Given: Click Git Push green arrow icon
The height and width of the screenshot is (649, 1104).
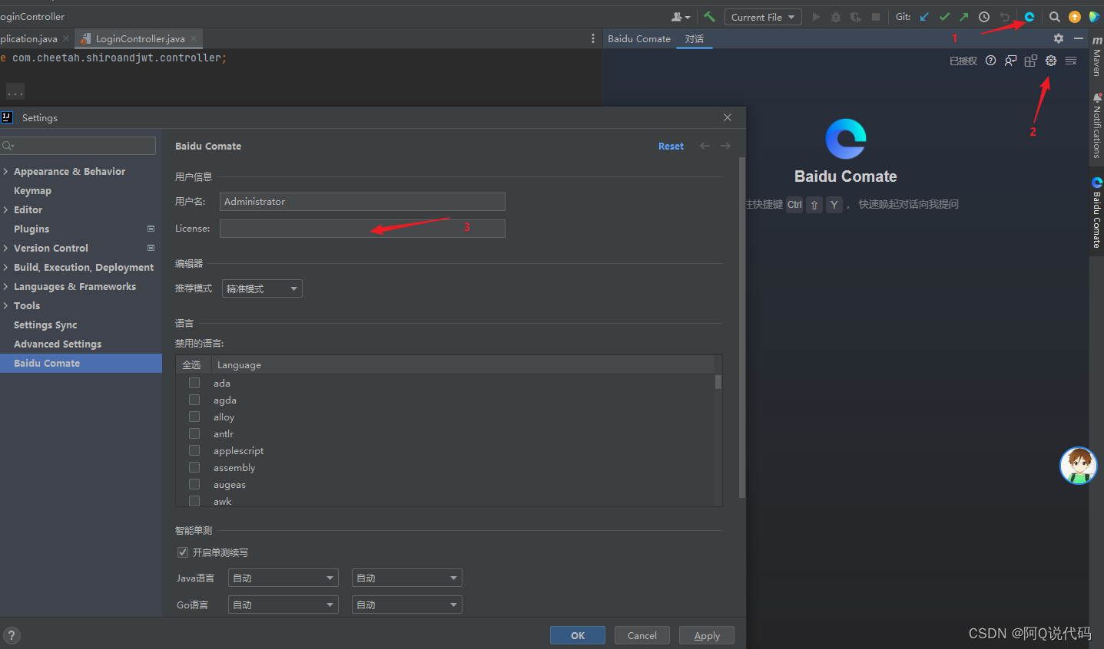Looking at the screenshot, I should (963, 17).
